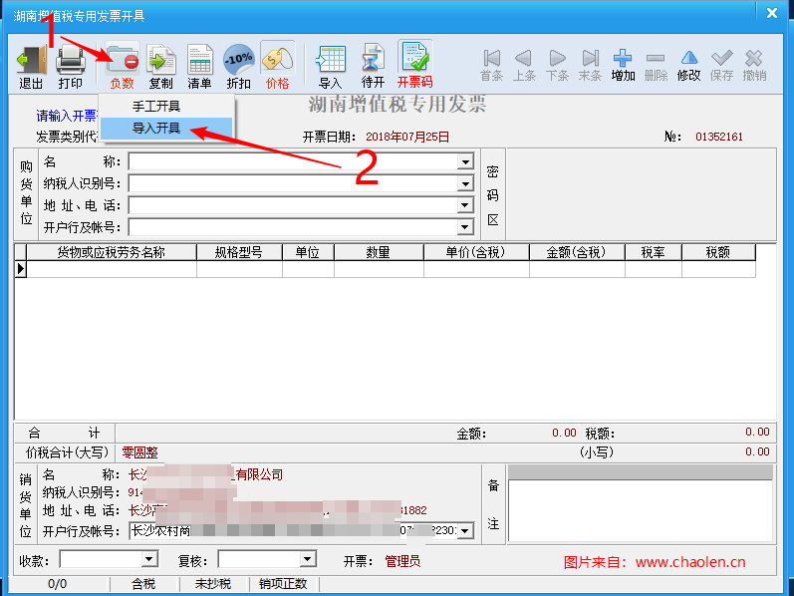The height and width of the screenshot is (596, 794).
Task: Click the 折扣 (Discount) -10% icon
Action: pos(239,66)
